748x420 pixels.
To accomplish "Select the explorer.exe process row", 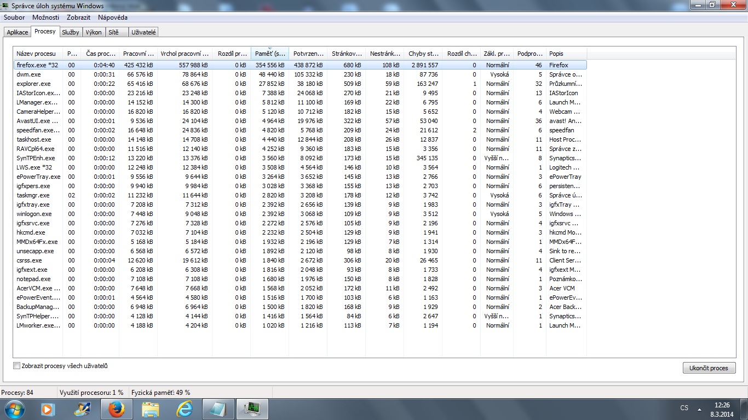I will click(300, 84).
